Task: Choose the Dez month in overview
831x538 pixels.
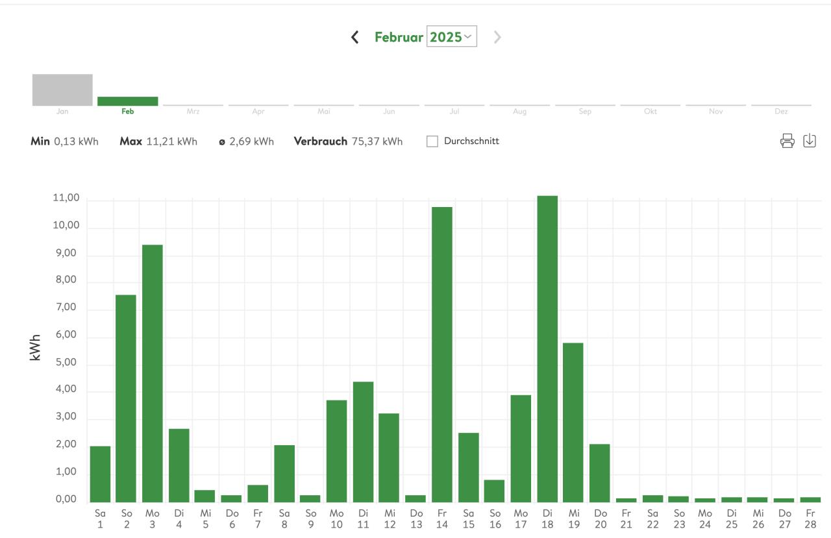Action: [781, 107]
